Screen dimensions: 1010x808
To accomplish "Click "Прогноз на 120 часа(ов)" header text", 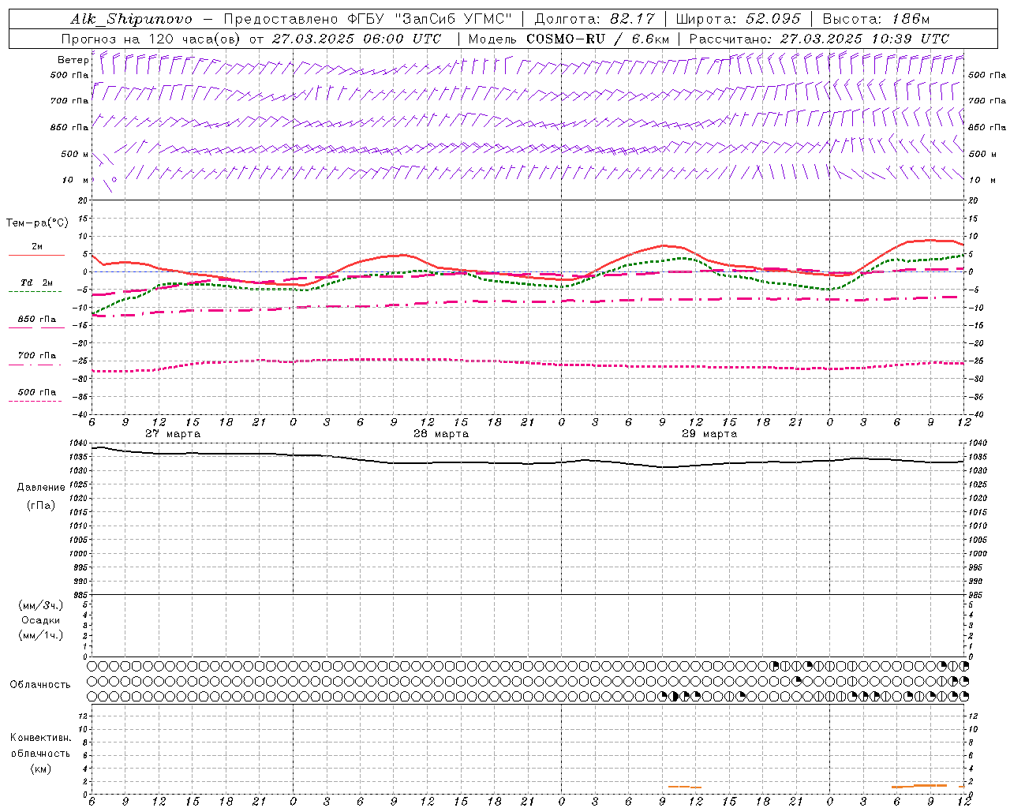I will point(151,39).
